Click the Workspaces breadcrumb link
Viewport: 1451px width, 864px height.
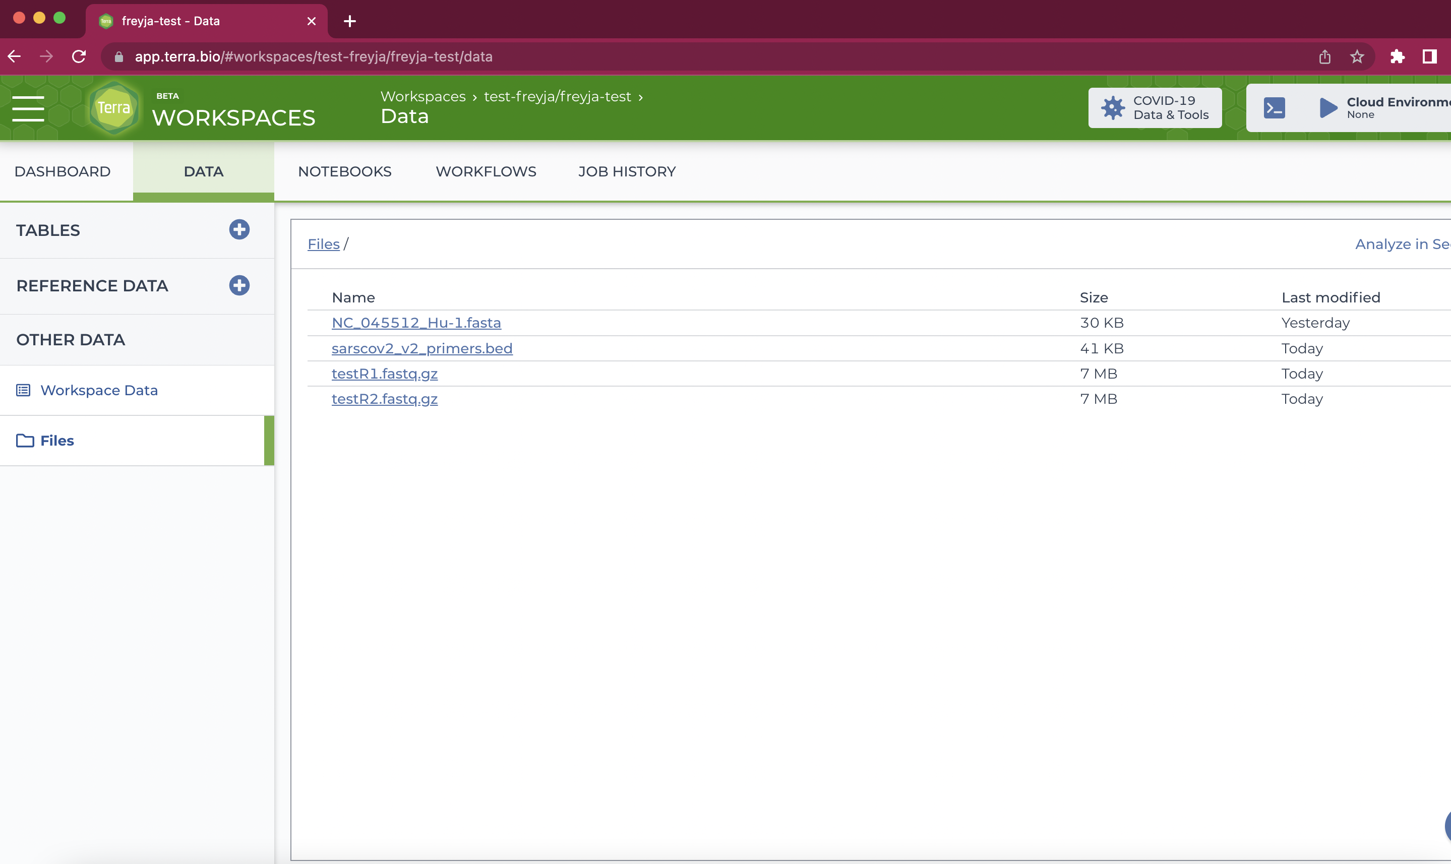(x=424, y=96)
